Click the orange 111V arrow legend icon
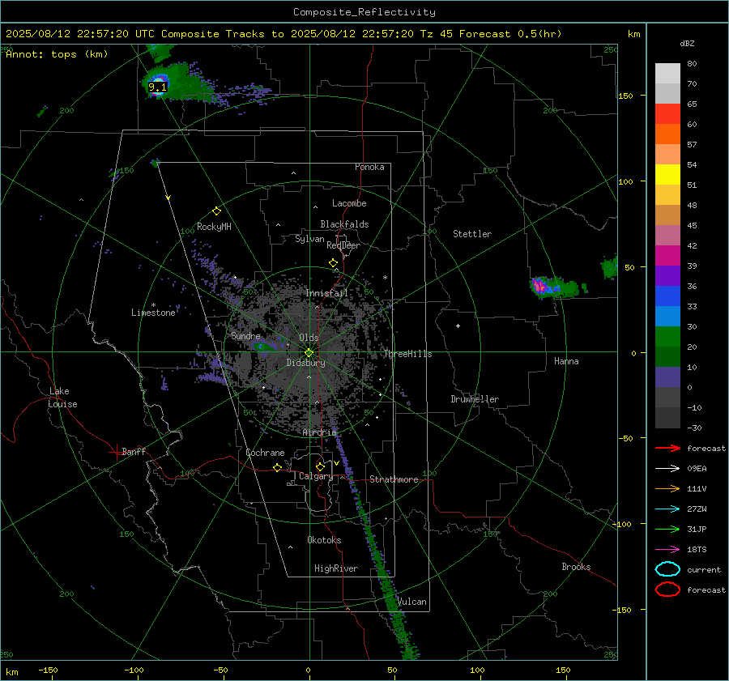This screenshot has height=681, width=729. tap(667, 488)
